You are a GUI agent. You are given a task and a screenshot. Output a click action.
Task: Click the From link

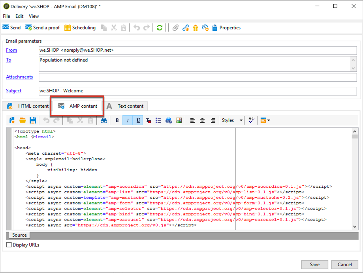[x=11, y=50]
